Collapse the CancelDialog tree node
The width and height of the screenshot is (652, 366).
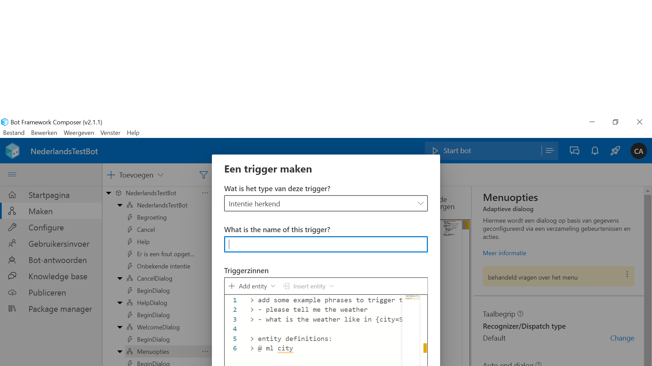(120, 279)
